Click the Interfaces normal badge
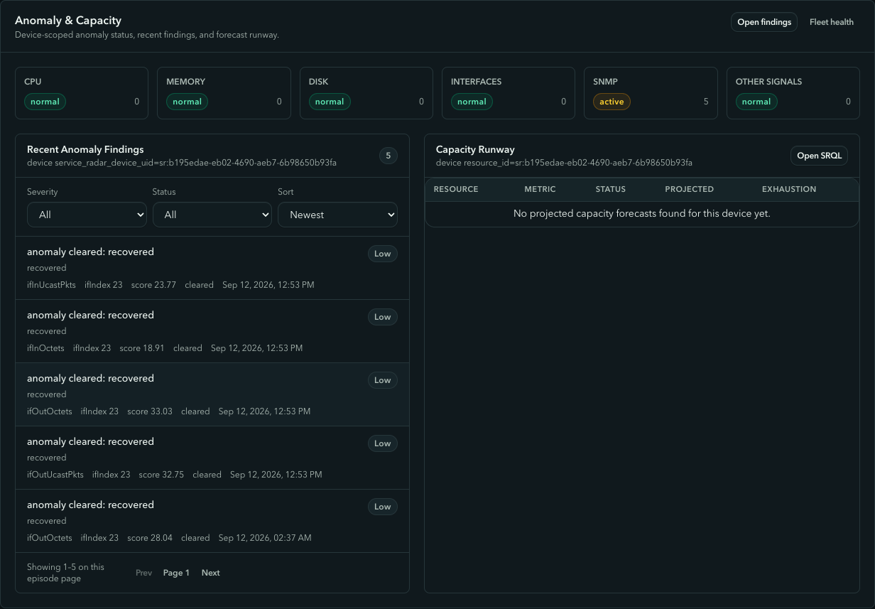The height and width of the screenshot is (609, 875). tap(472, 102)
